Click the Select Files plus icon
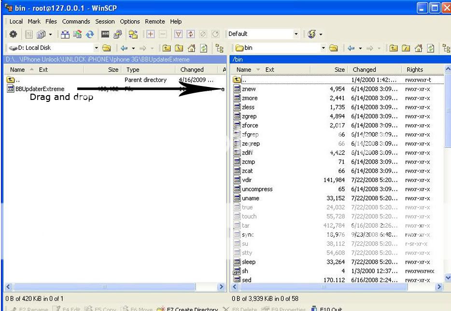This screenshot has height=311, width=451. tap(151, 34)
